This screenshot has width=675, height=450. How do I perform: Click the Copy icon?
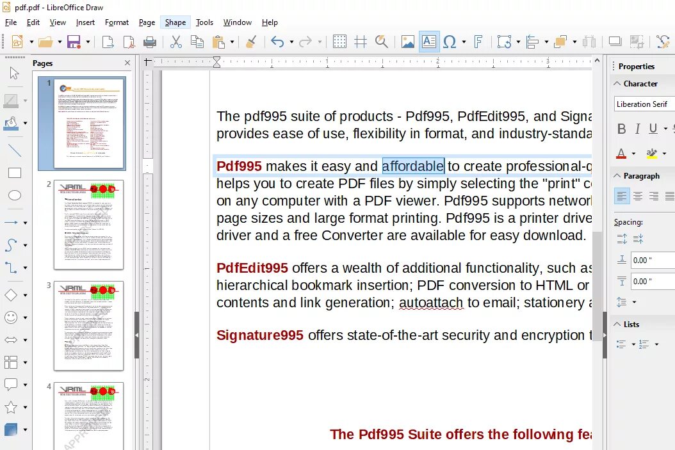(x=197, y=42)
